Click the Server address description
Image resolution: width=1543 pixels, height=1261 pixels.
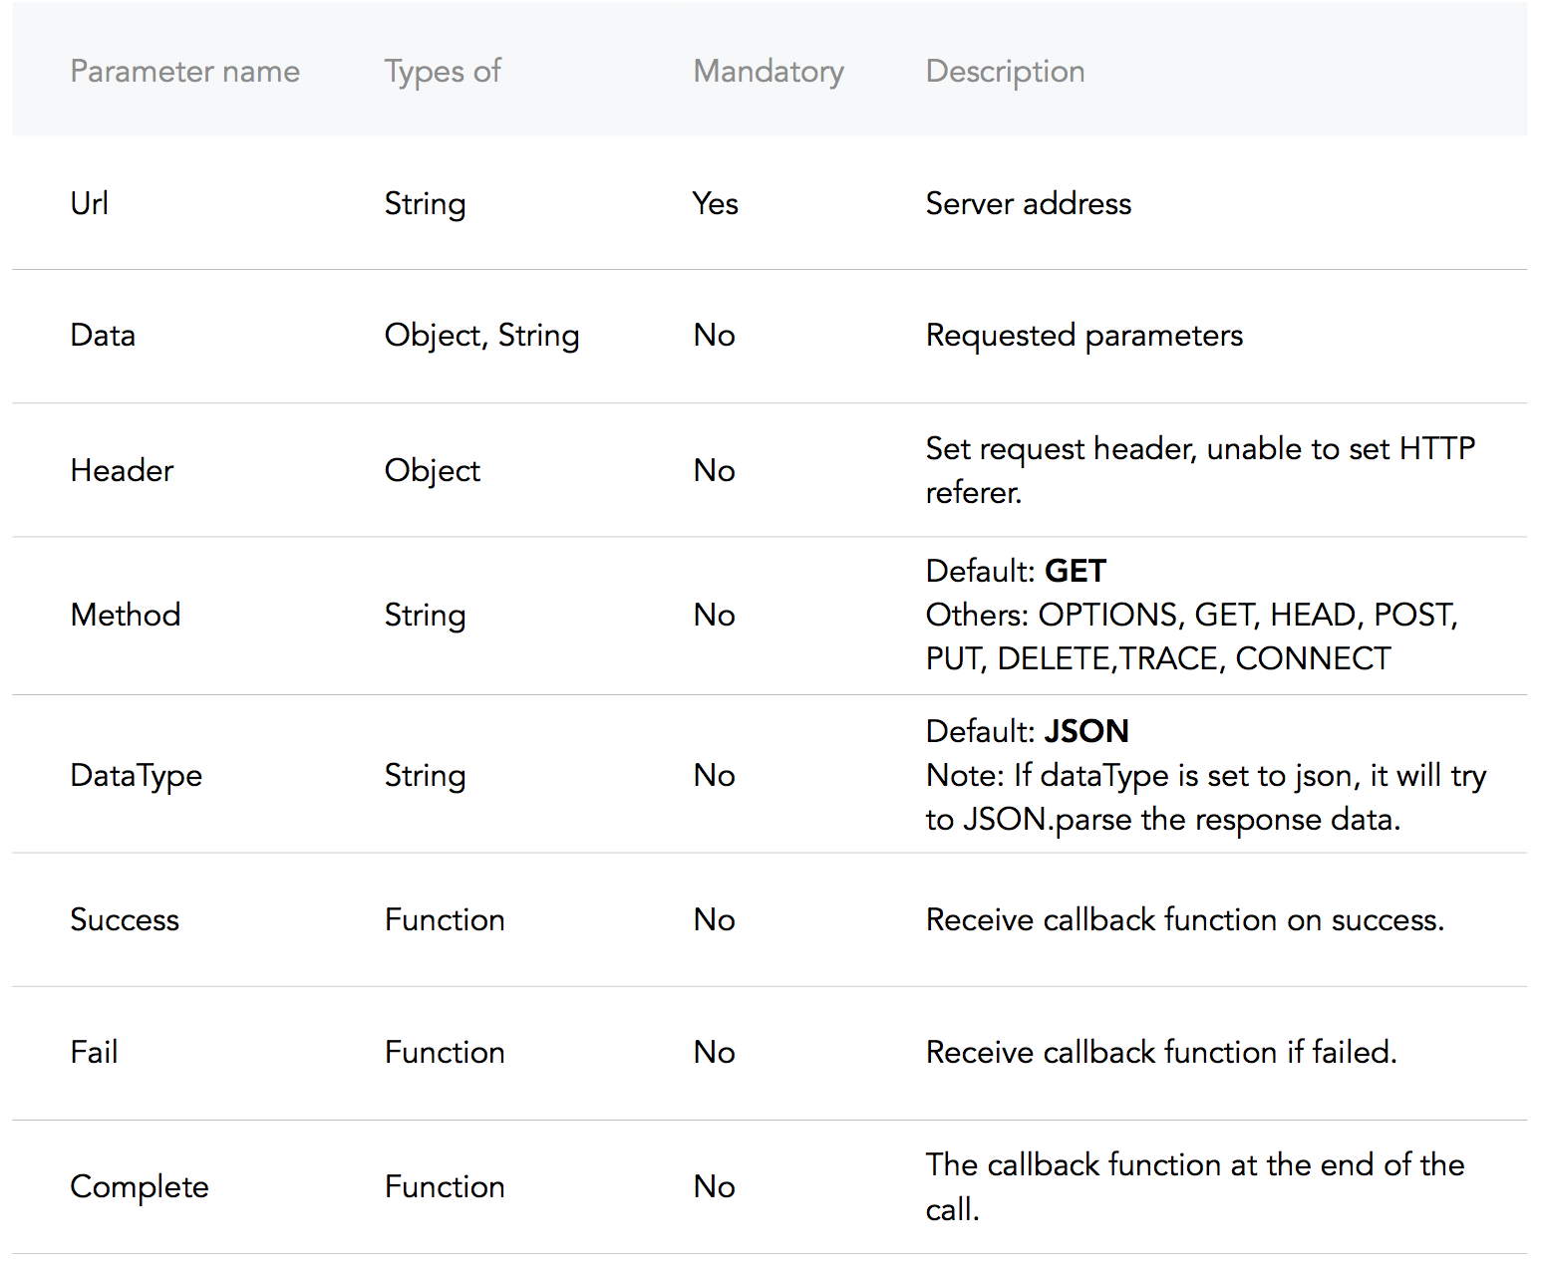(x=1028, y=203)
